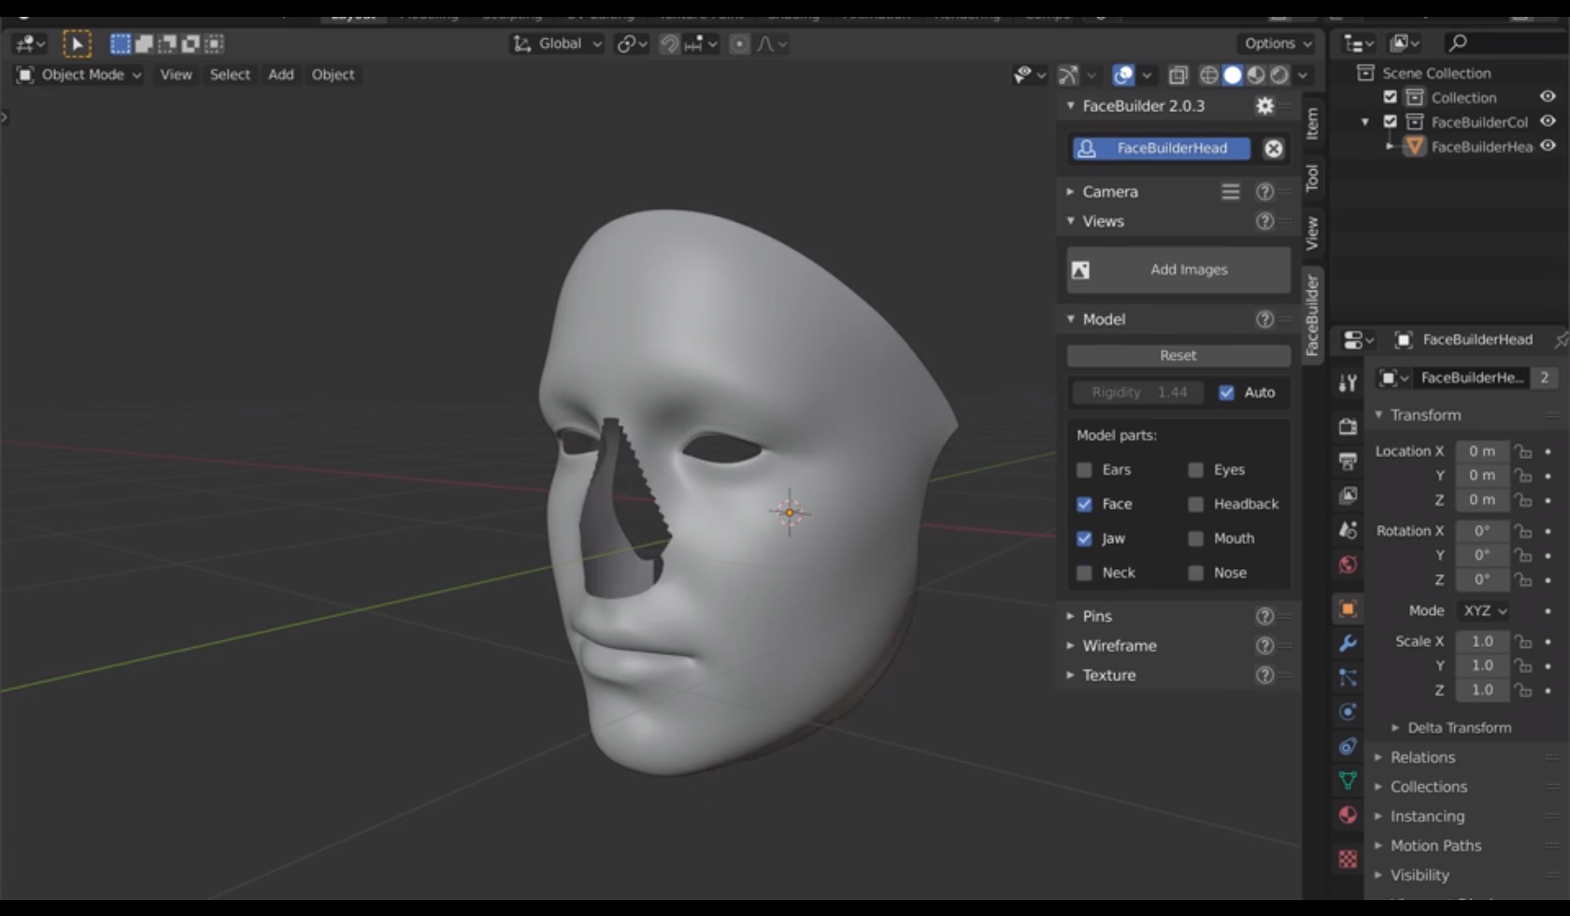This screenshot has height=916, width=1570.
Task: Click the Location X field
Action: [1481, 451]
